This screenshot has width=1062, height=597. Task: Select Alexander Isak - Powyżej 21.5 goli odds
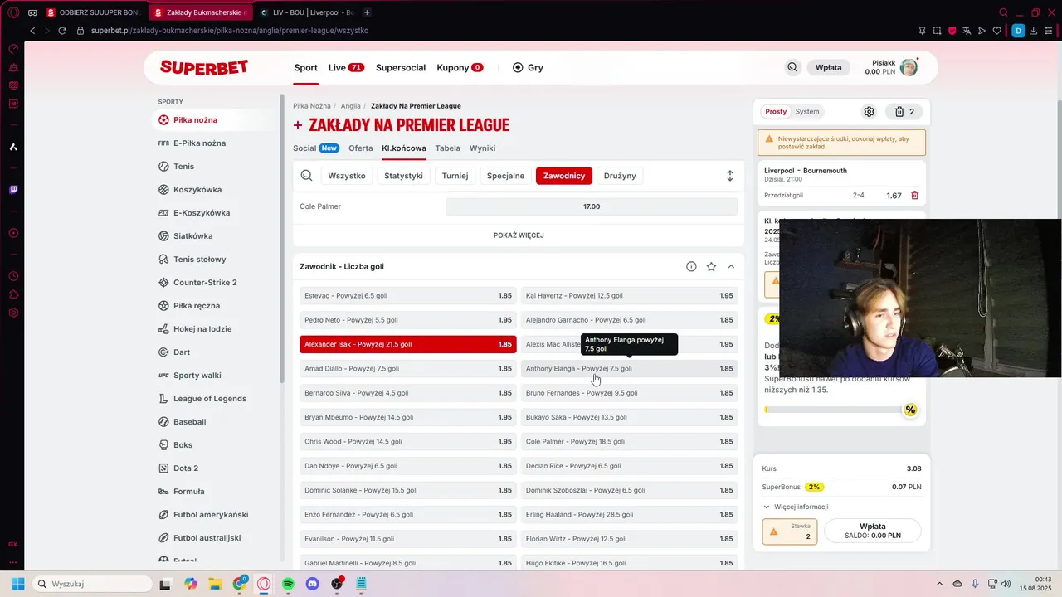407,344
